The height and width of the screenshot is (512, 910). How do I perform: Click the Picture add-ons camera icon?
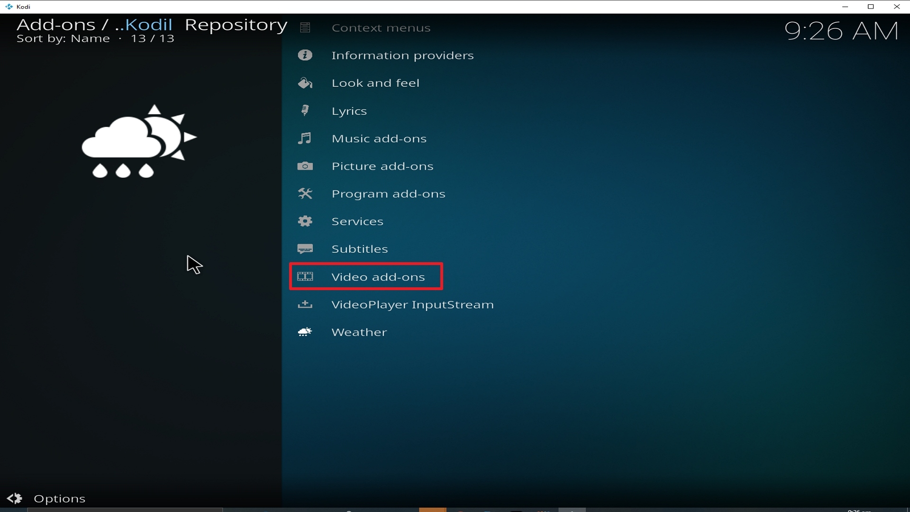[305, 166]
